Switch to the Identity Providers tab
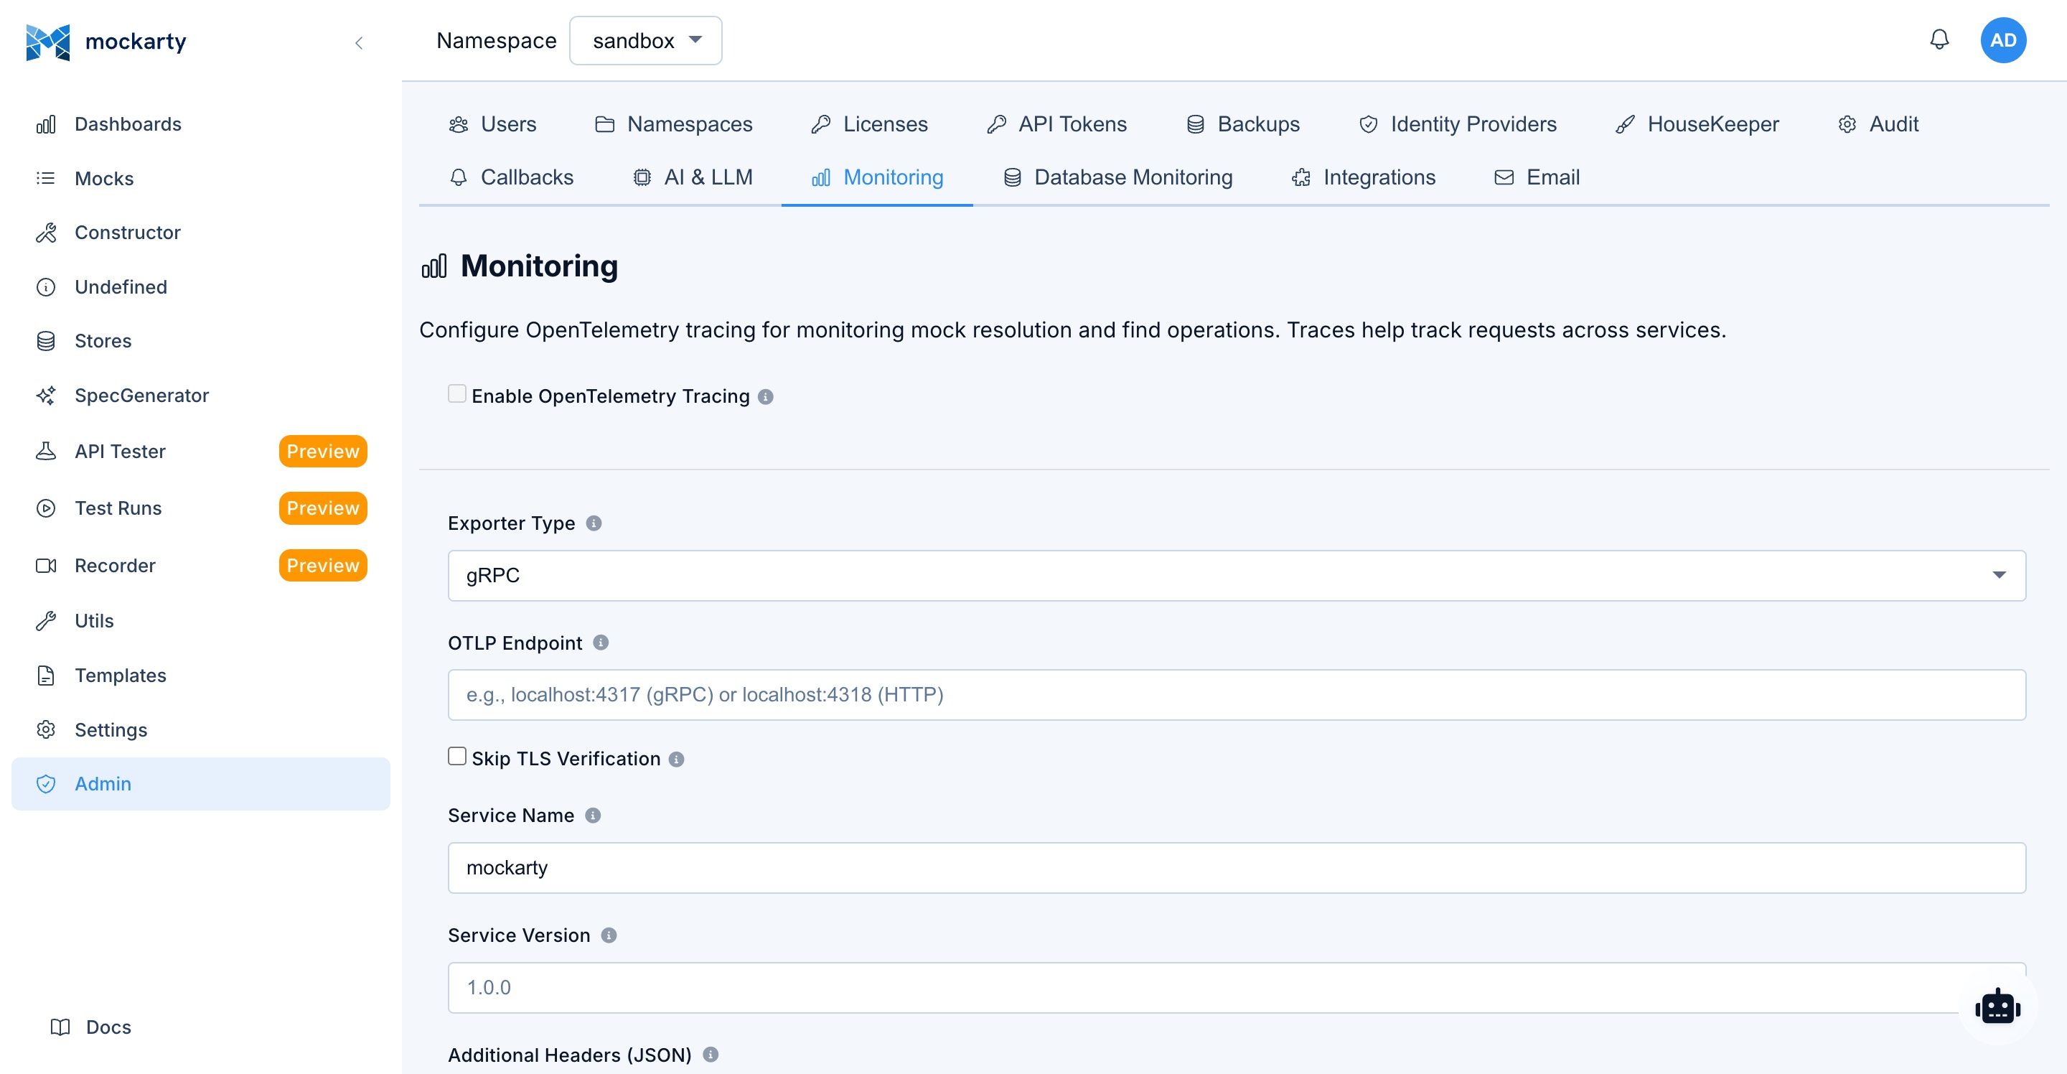The width and height of the screenshot is (2067, 1074). pyautogui.click(x=1456, y=124)
